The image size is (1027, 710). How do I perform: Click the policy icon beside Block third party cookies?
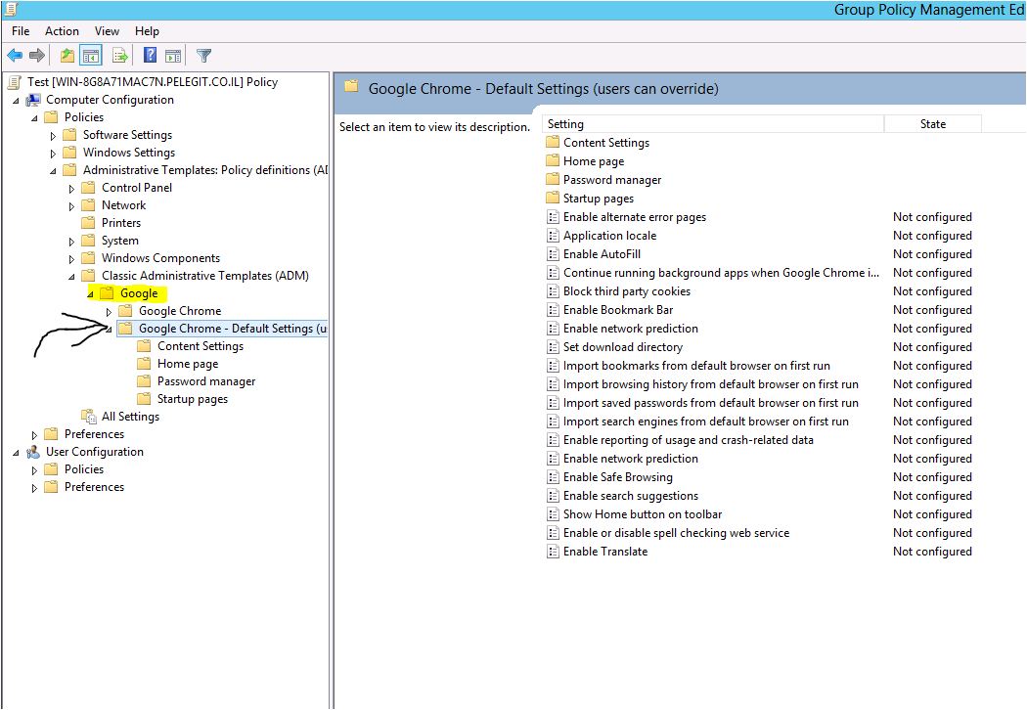point(553,291)
